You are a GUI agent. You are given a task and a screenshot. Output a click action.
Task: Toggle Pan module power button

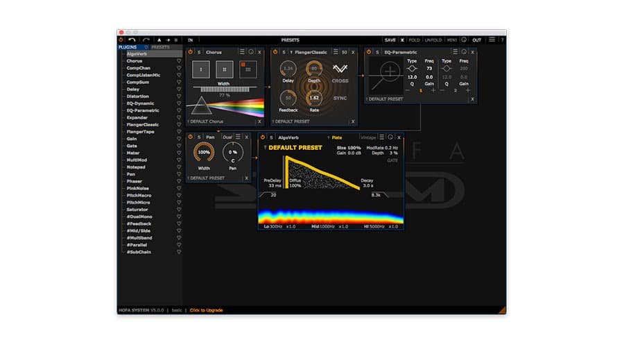tap(190, 137)
